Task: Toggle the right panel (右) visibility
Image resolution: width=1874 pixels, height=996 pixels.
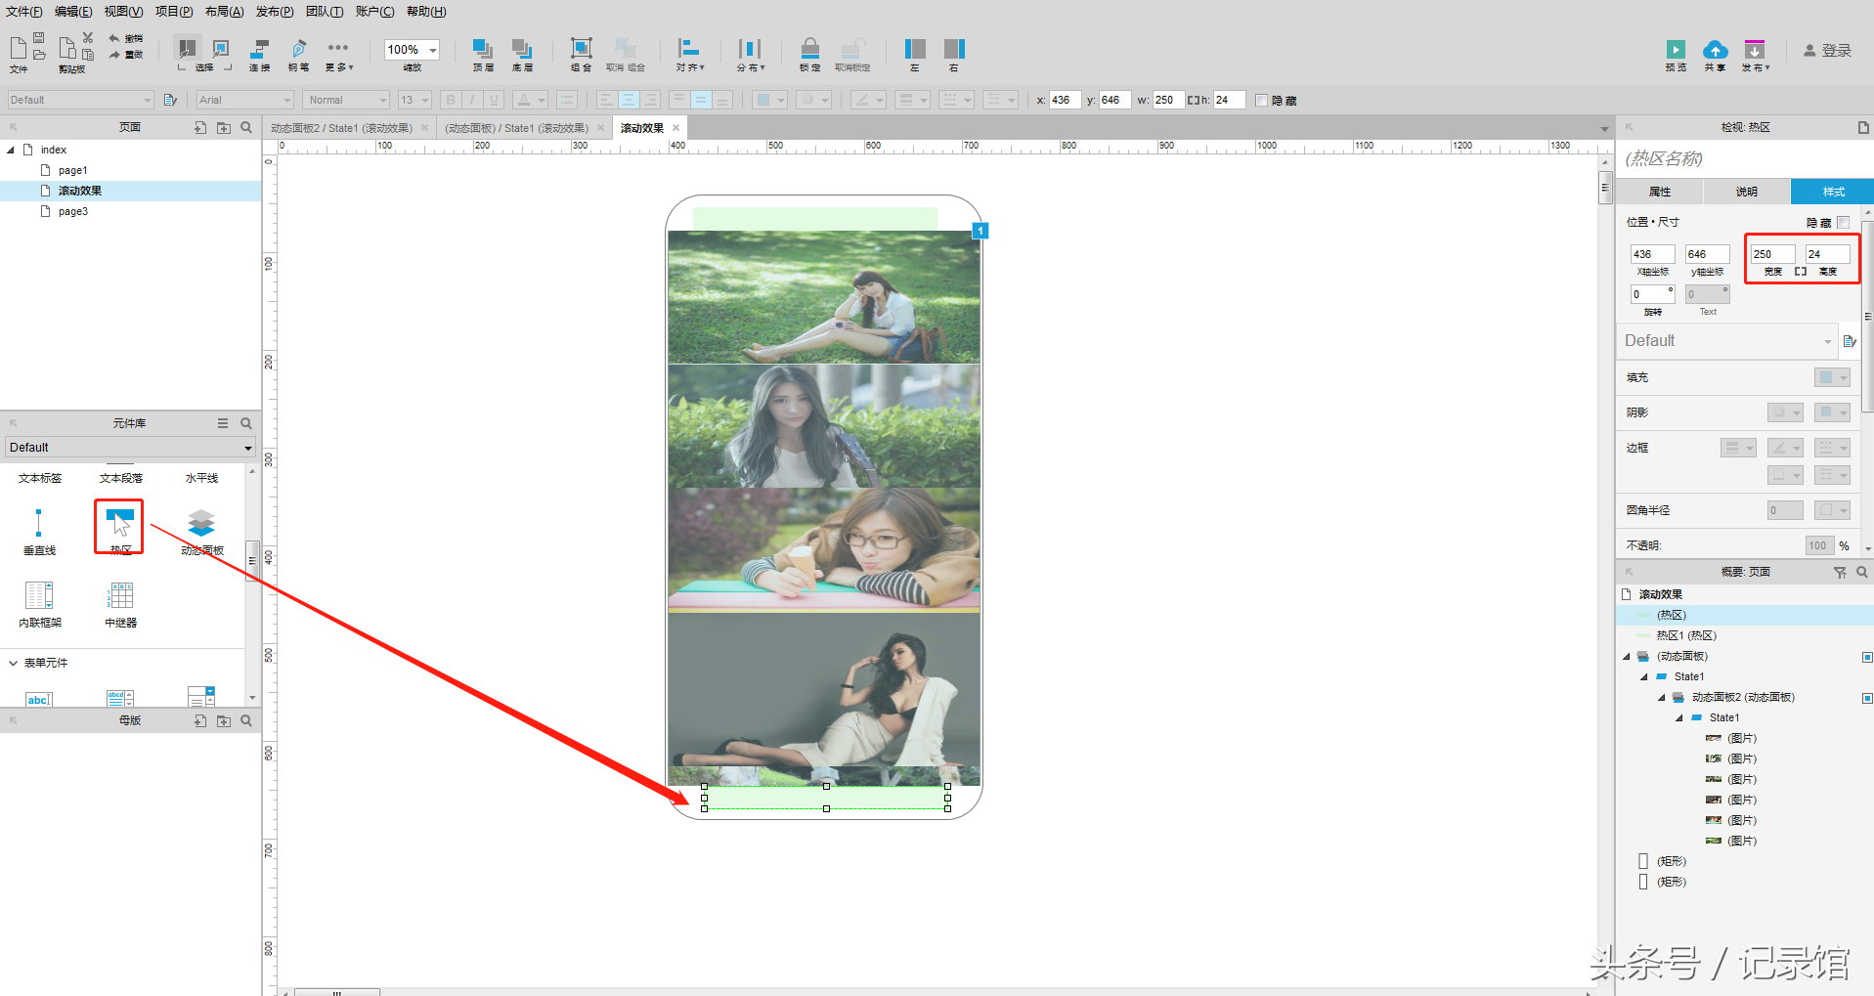Action: pos(954,55)
